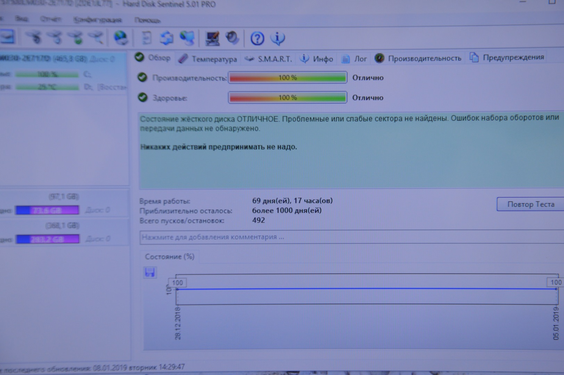Screen dimensions: 564x375
Task: Open the computer configuration toolbar icon
Action: click(212, 38)
